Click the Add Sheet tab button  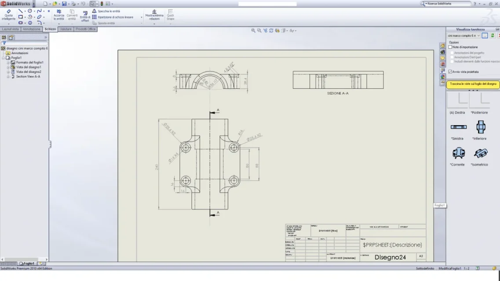41,263
